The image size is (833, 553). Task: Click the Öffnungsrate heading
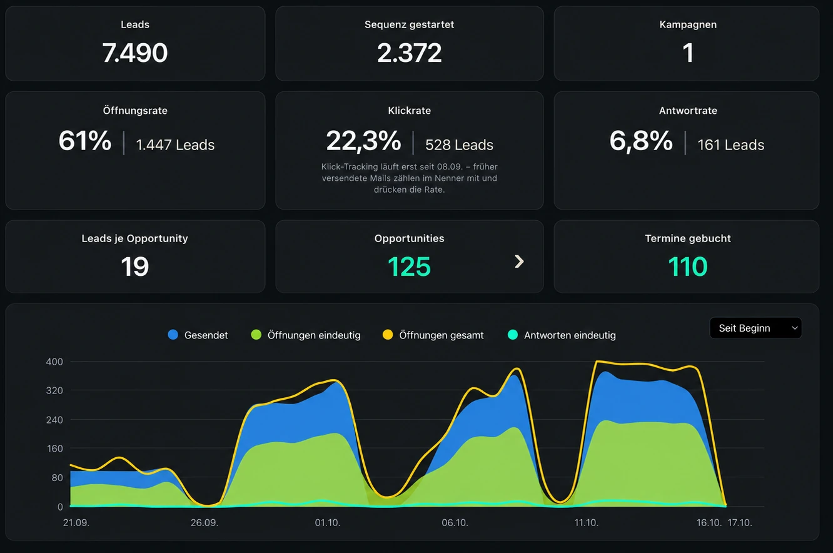click(135, 111)
